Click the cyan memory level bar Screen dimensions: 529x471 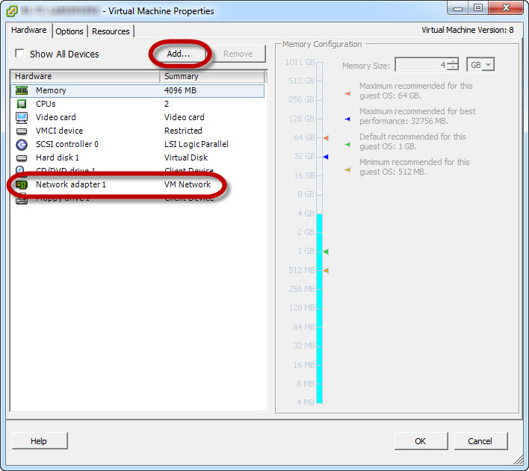pyautogui.click(x=320, y=308)
